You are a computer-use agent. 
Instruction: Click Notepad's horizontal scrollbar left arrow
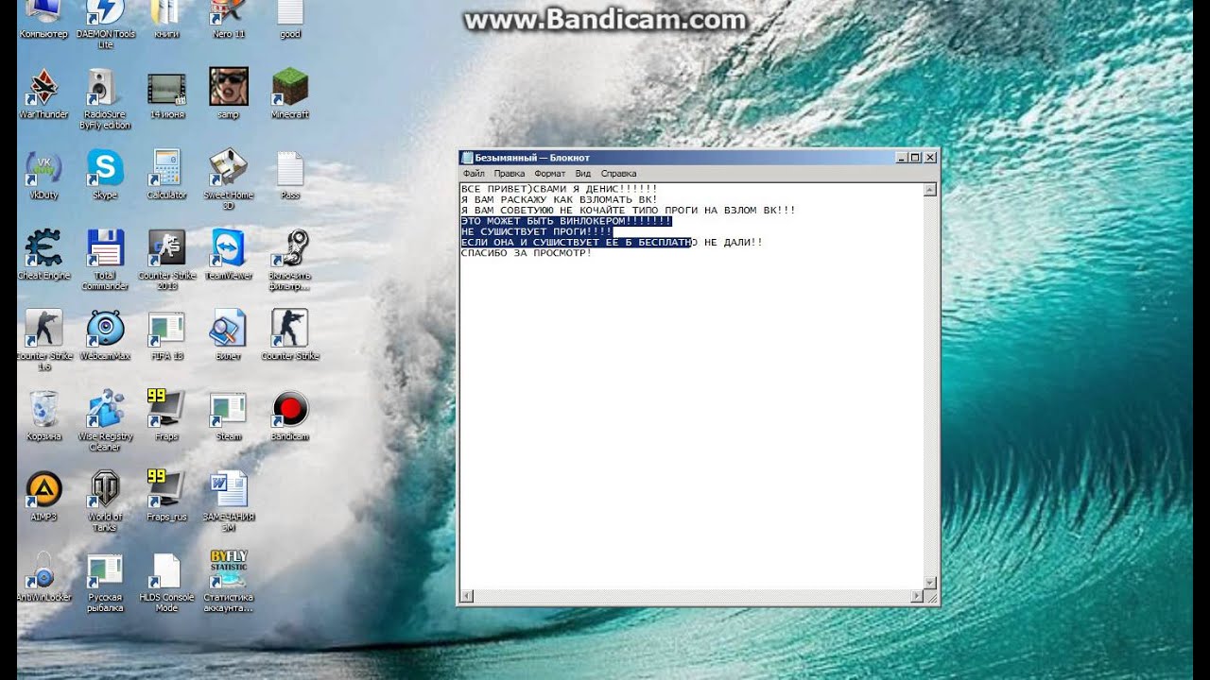pos(466,597)
